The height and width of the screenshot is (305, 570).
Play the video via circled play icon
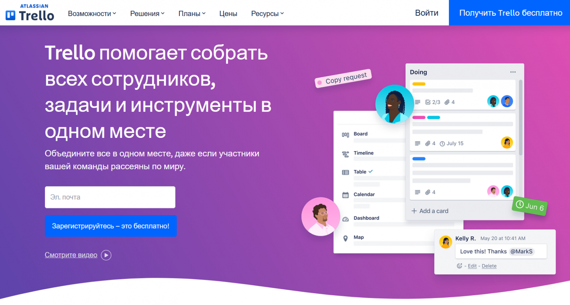pyautogui.click(x=106, y=255)
